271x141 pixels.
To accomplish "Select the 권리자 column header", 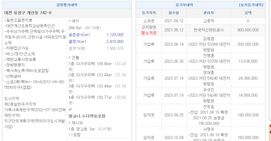I will click(208, 13).
